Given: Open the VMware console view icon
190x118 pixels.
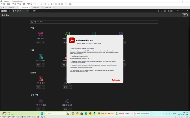Looking at the screenshot, I should [x=66, y=4].
